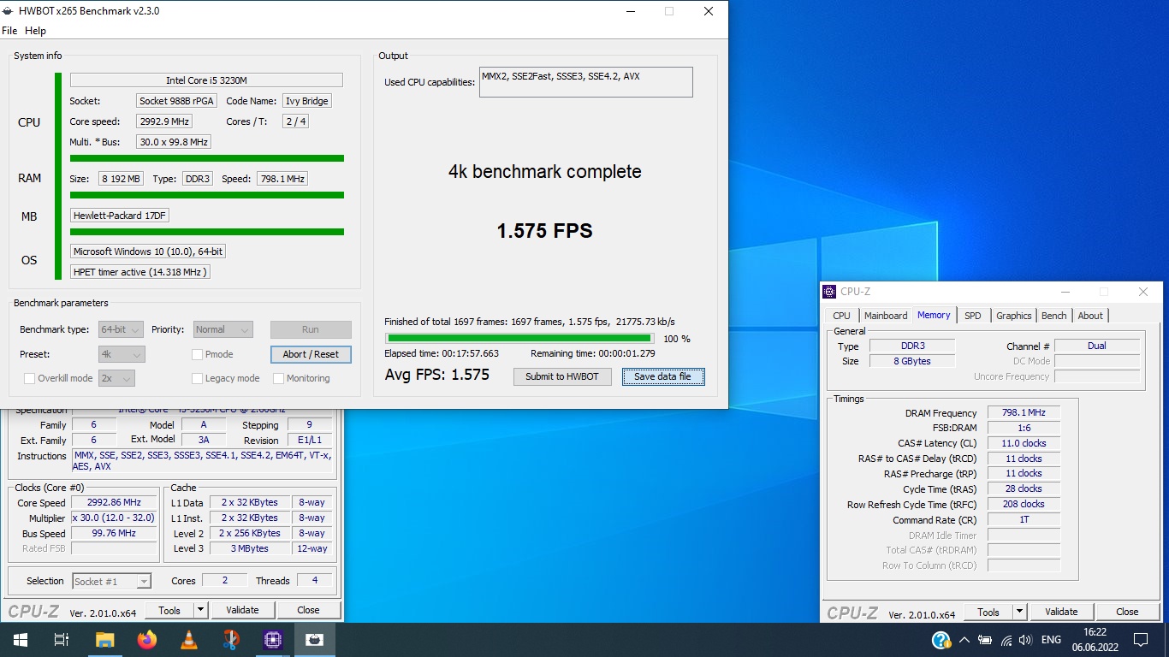The width and height of the screenshot is (1169, 657).
Task: Click Tools in the left CPU-Z window
Action: [x=169, y=610]
